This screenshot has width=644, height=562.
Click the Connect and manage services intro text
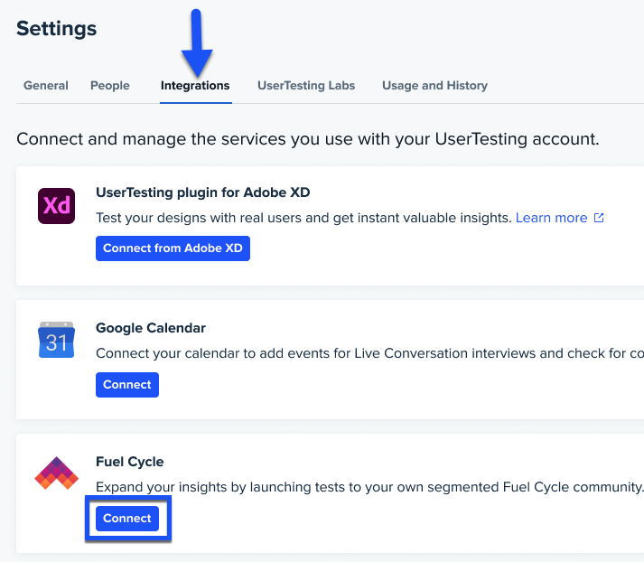pos(308,139)
